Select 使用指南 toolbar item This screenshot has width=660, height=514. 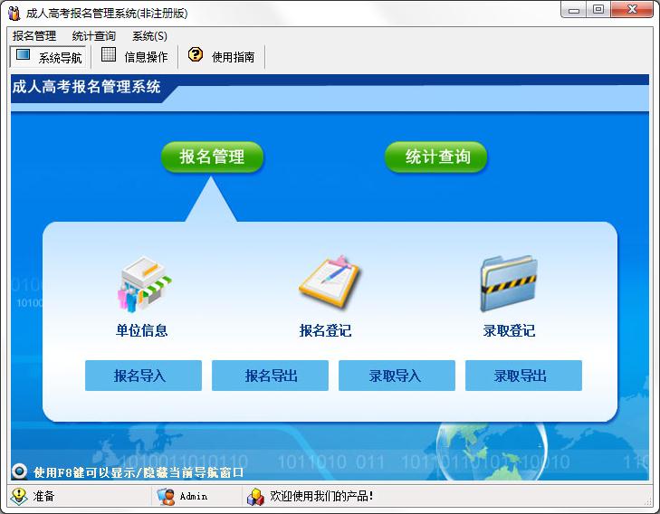[x=222, y=57]
